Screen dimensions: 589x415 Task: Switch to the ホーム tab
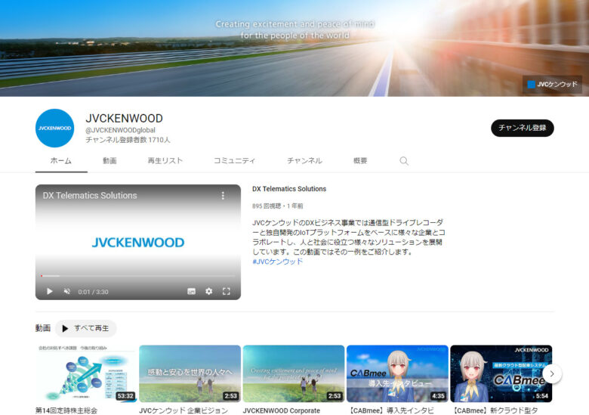coord(61,161)
